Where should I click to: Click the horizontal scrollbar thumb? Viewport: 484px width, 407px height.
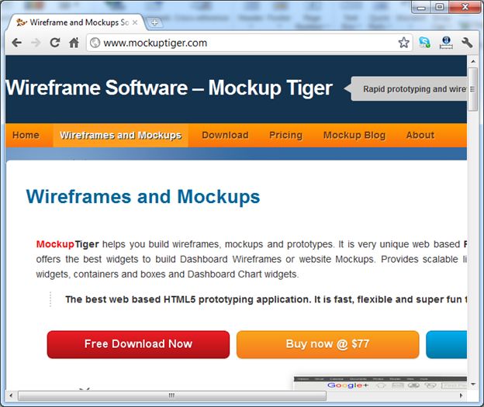[172, 395]
